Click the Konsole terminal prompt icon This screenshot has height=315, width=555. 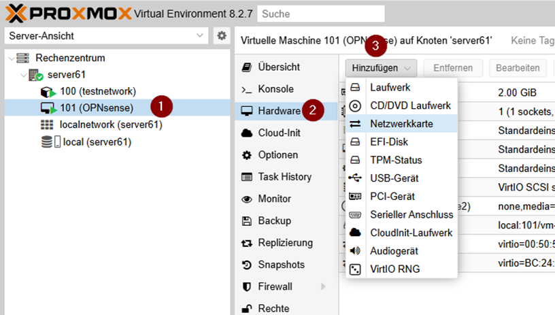247,89
